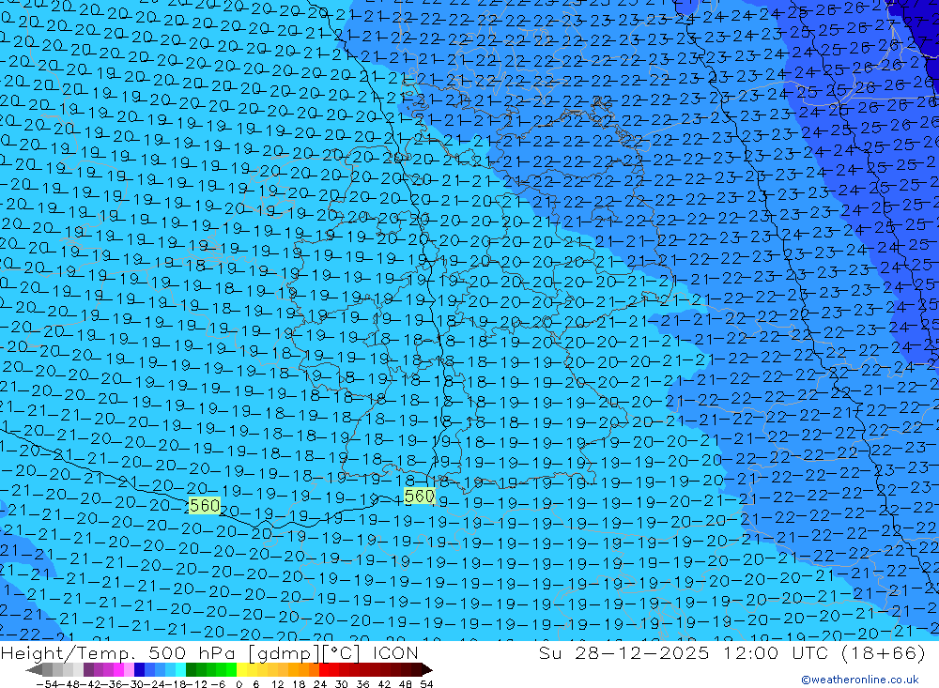
Task: Pick the dark green swatch at -18
Action: (x=191, y=669)
